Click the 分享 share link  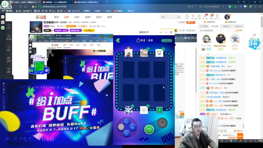point(182,31)
